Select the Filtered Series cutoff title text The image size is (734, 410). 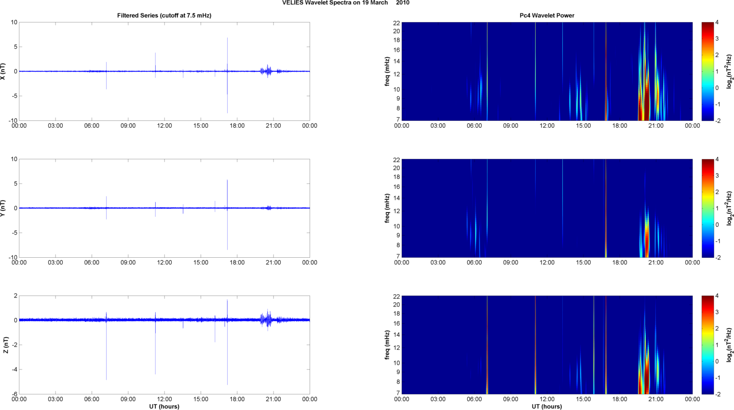click(164, 15)
